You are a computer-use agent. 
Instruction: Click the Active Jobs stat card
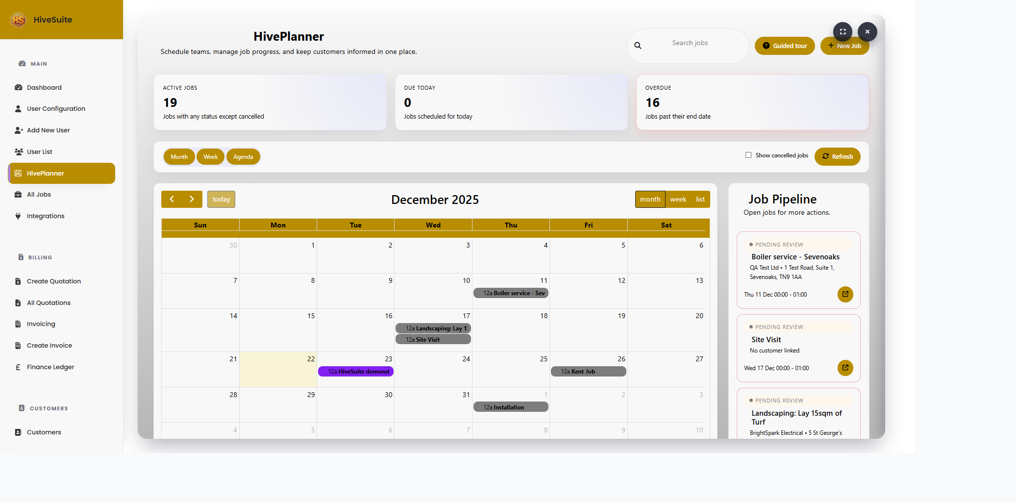[x=270, y=102]
